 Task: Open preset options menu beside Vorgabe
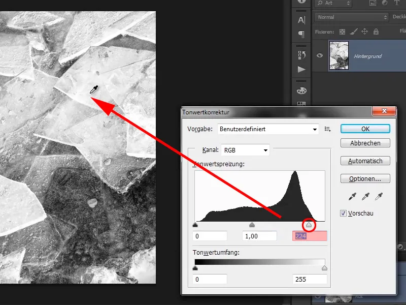(x=327, y=129)
